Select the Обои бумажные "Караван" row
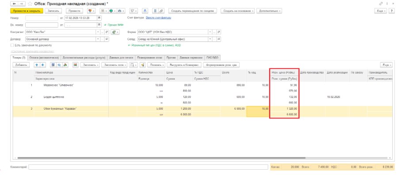This screenshot has width=398, height=175. 202,112
